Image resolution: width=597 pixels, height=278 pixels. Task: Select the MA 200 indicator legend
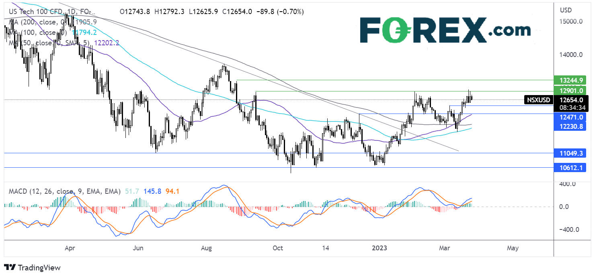(x=47, y=22)
